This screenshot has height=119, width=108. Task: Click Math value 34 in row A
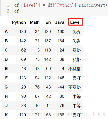pyautogui.click(x=37, y=31)
